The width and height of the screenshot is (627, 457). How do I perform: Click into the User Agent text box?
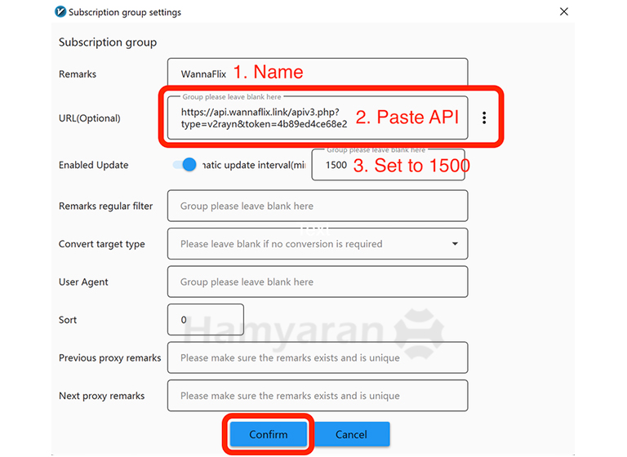coord(317,282)
